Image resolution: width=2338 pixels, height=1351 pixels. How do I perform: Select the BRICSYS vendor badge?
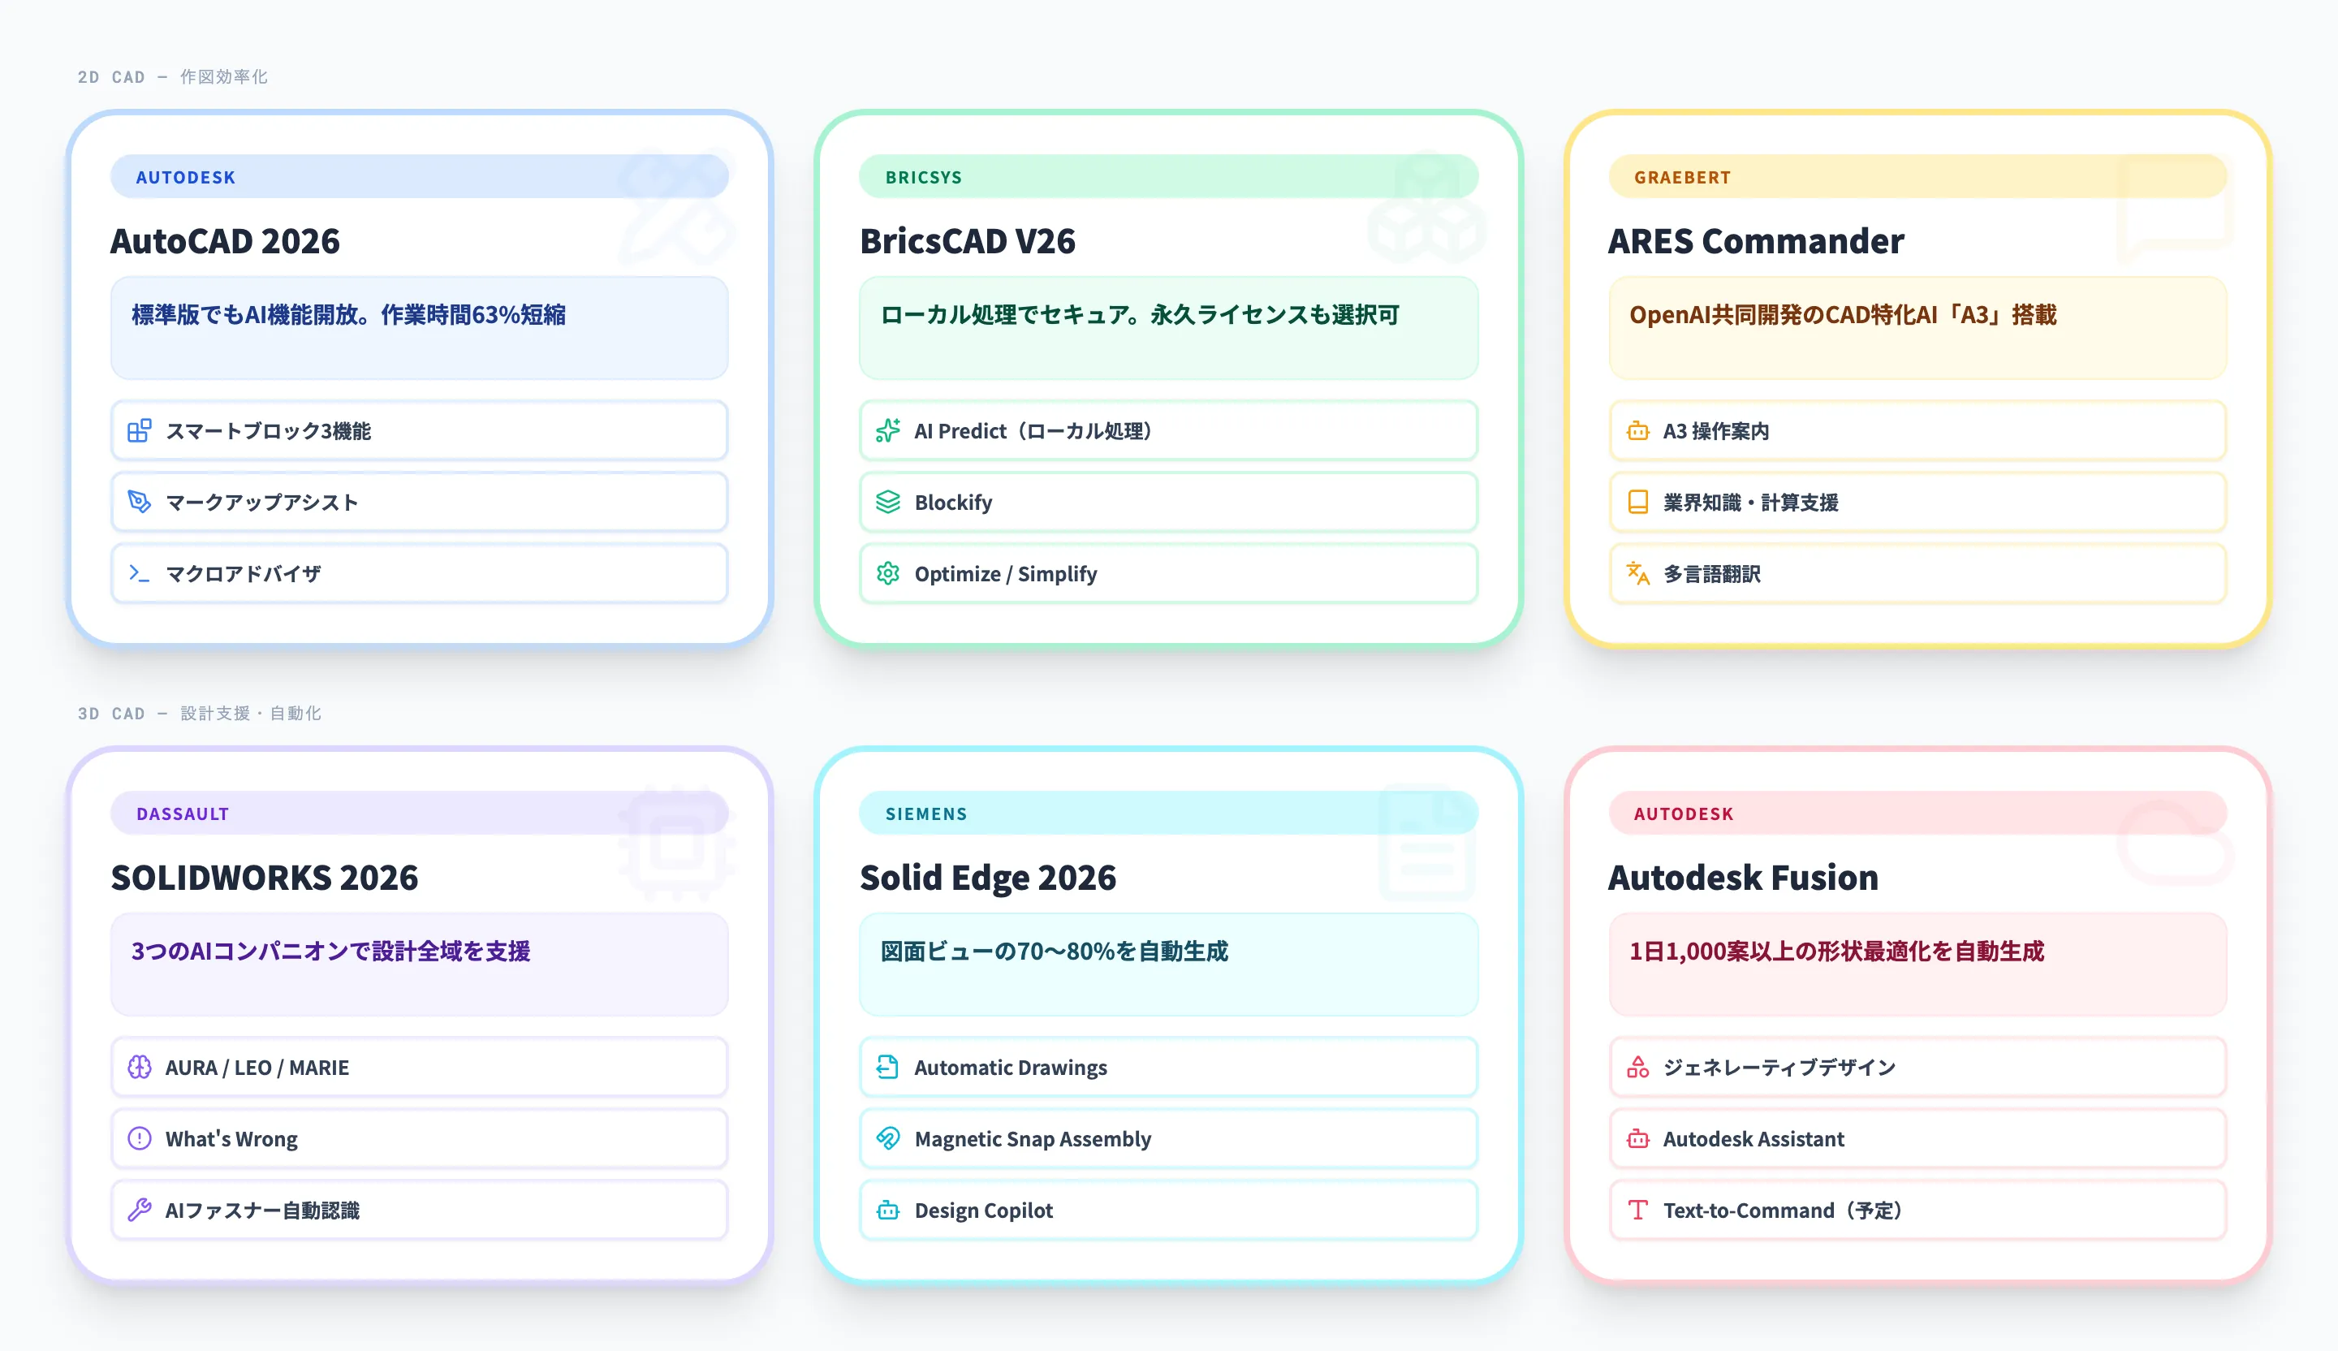point(923,177)
